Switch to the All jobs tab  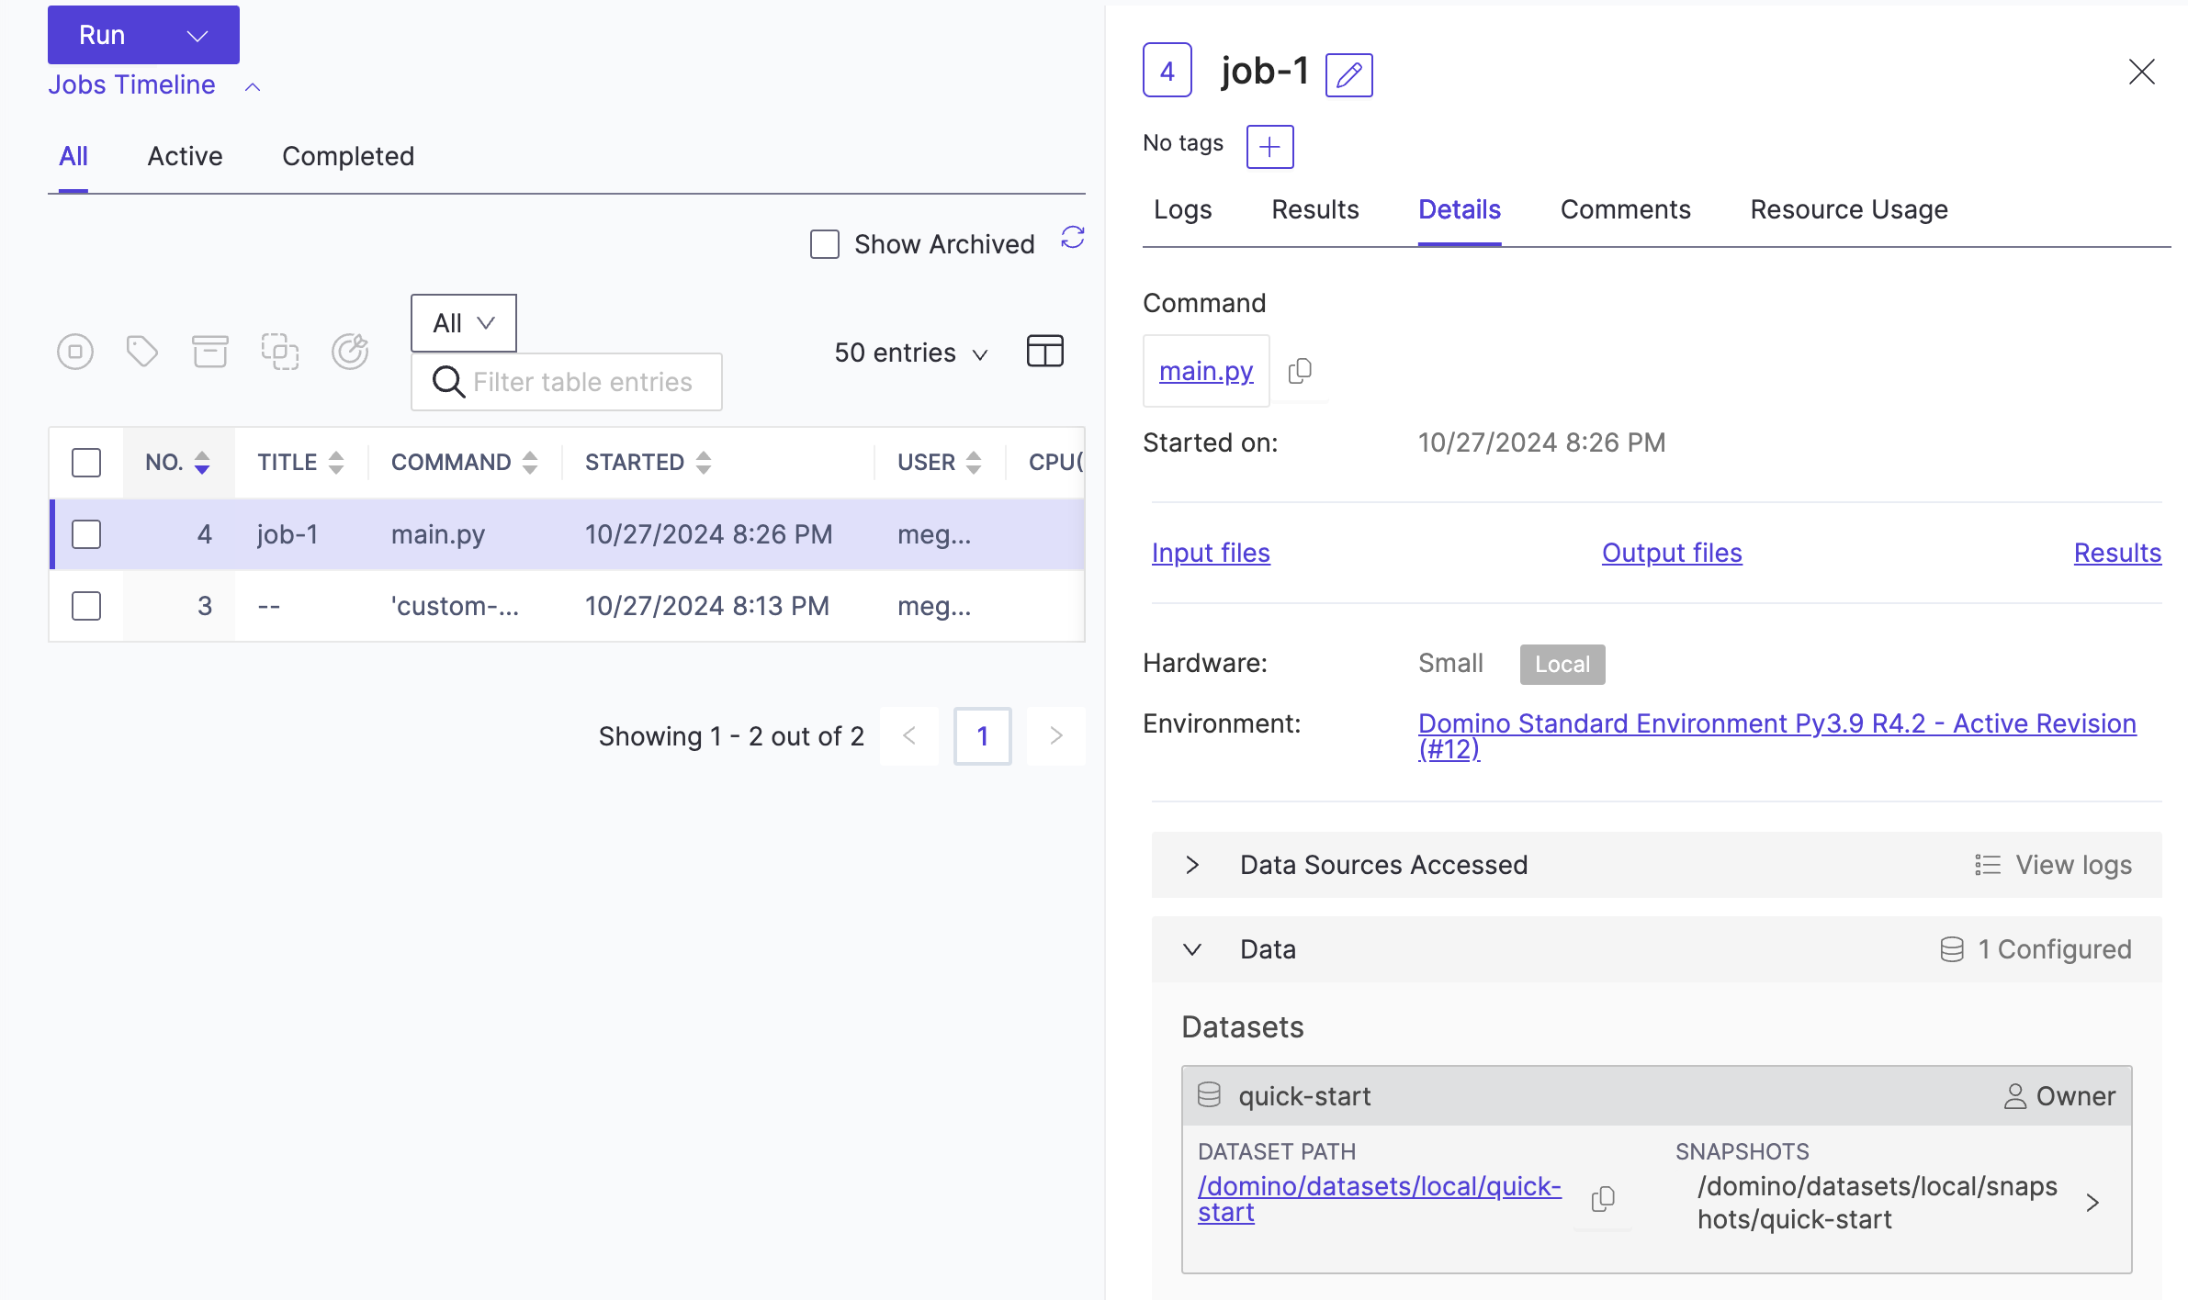point(73,156)
